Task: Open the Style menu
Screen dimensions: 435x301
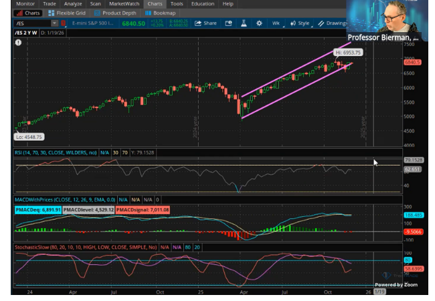Action: click(x=300, y=23)
